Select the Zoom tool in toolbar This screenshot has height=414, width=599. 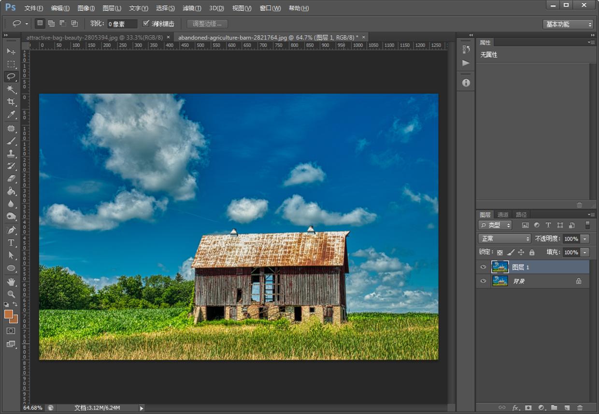(11, 294)
